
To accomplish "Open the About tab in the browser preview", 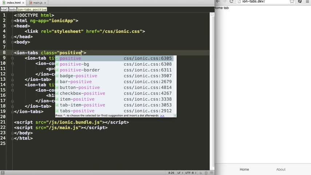I will click(x=281, y=170).
